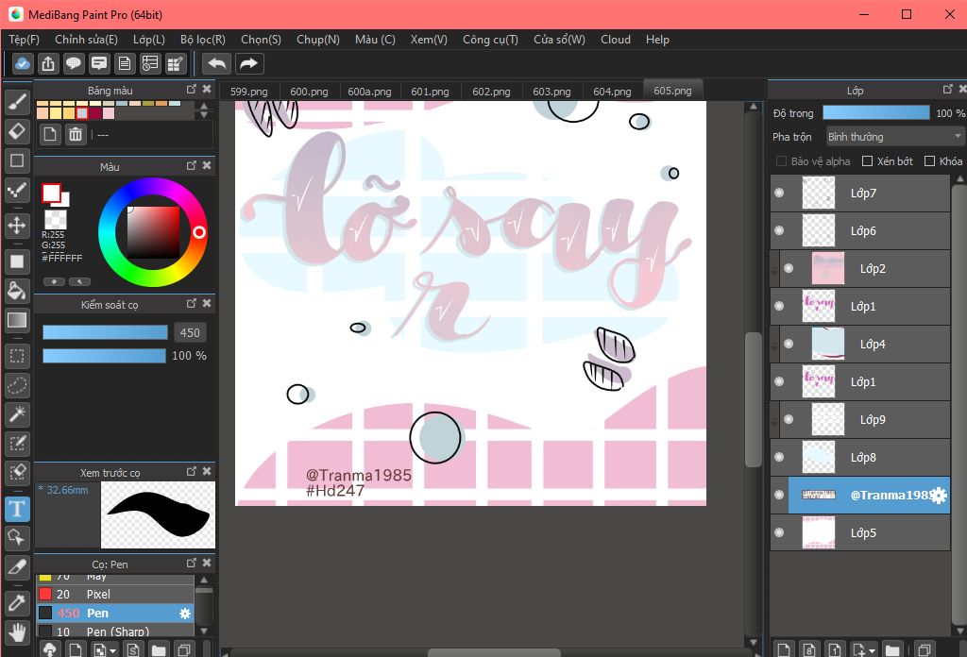Open dropdown arrow beside add-layer icon

point(872,650)
